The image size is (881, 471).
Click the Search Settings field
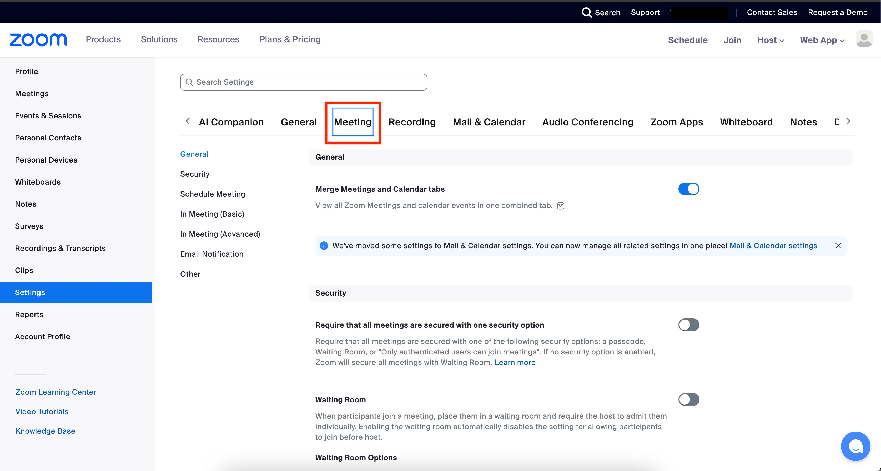coord(304,82)
